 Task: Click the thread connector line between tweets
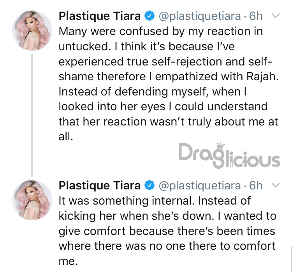pyautogui.click(x=32, y=115)
